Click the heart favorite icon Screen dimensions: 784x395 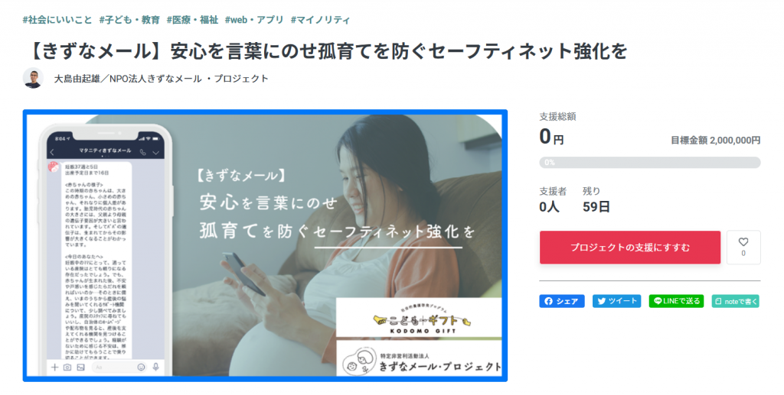[x=743, y=242]
